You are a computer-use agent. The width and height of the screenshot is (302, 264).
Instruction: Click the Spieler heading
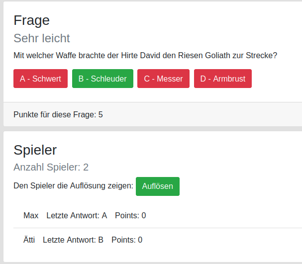click(x=35, y=150)
